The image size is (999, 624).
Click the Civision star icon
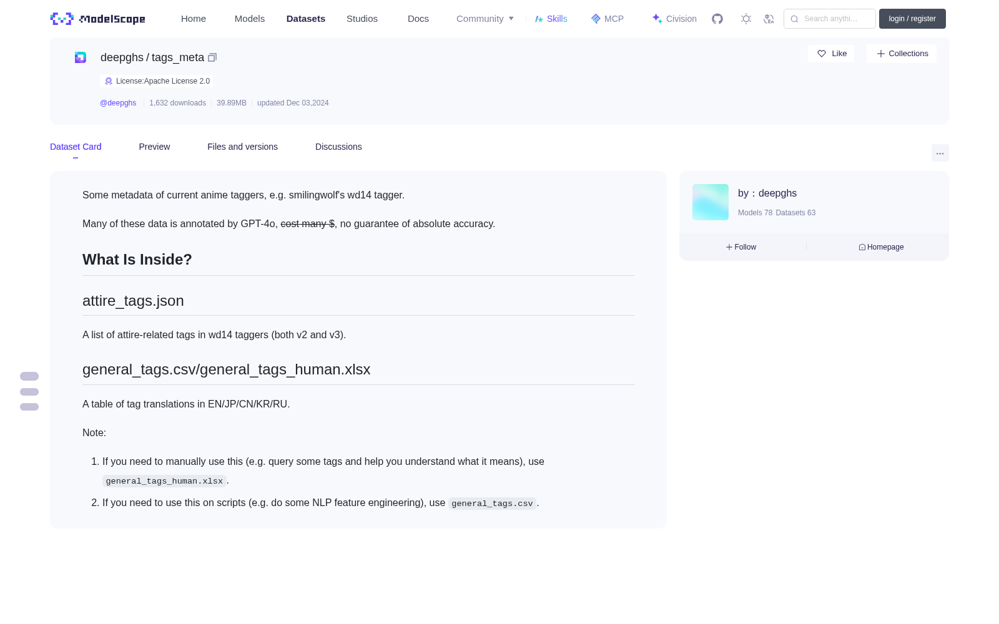pyautogui.click(x=657, y=19)
